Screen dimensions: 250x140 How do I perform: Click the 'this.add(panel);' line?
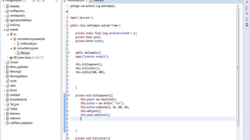[x=91, y=111]
